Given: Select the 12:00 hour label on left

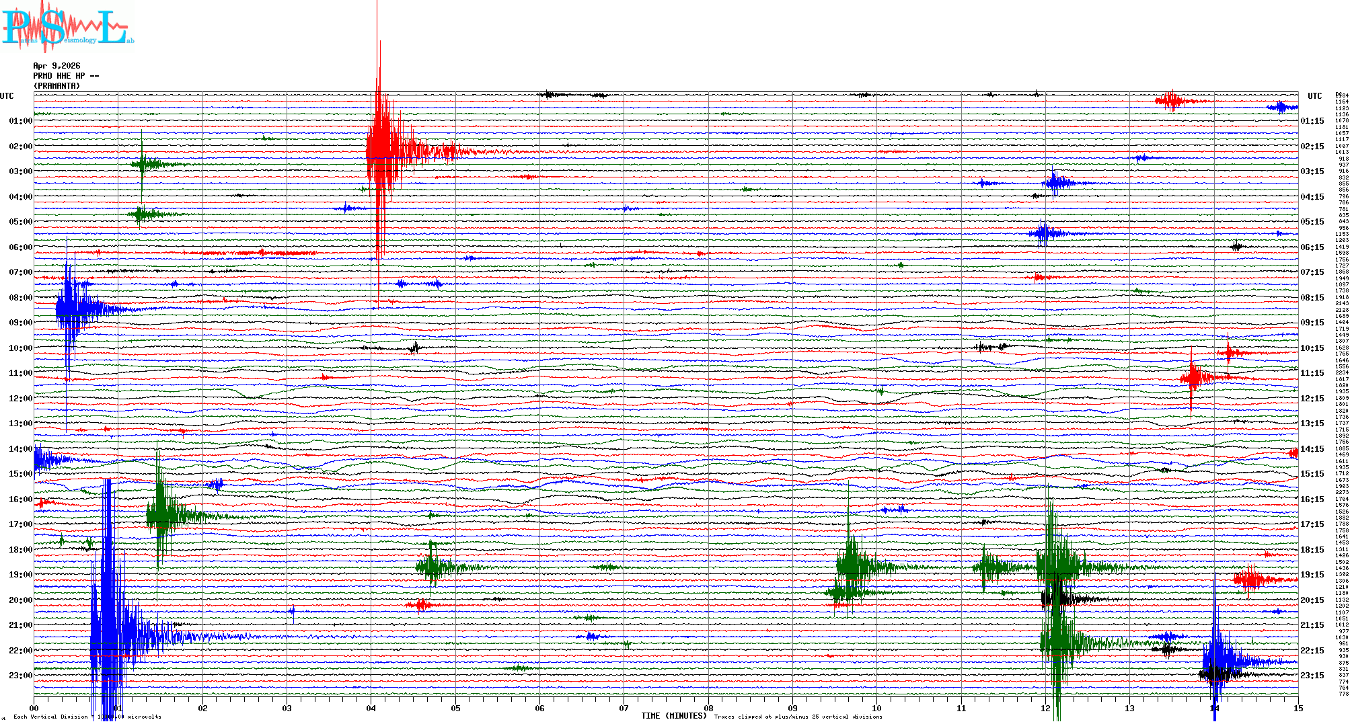Looking at the screenshot, I should click(x=20, y=399).
